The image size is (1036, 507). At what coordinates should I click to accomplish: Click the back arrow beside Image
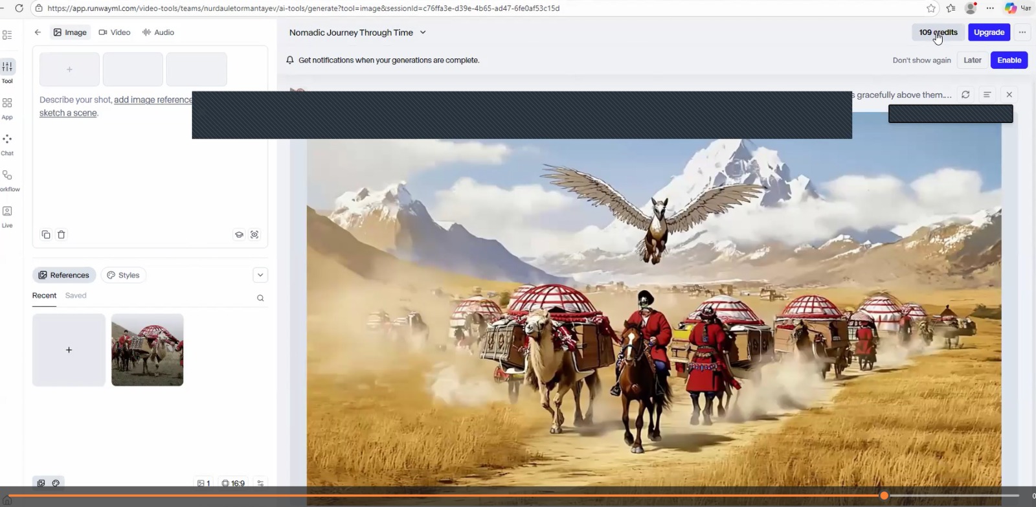pos(38,32)
